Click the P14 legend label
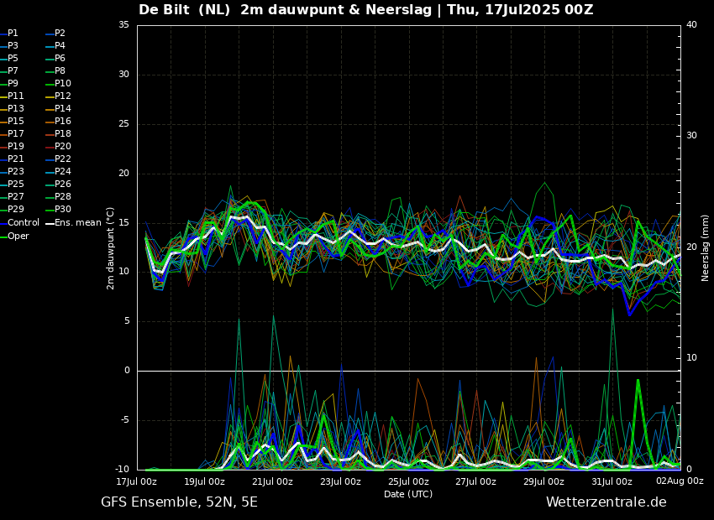The image size is (714, 520). [x=63, y=109]
